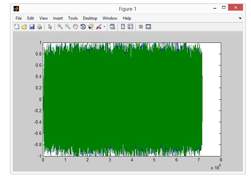Activate the Zoom Out tool
The image size is (251, 179).
coord(68,27)
